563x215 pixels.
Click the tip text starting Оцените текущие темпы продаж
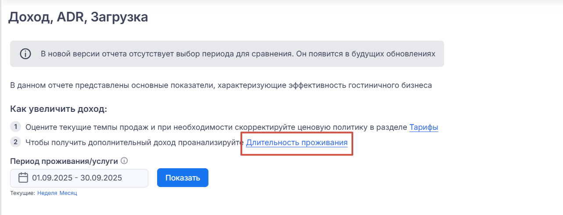coord(216,128)
